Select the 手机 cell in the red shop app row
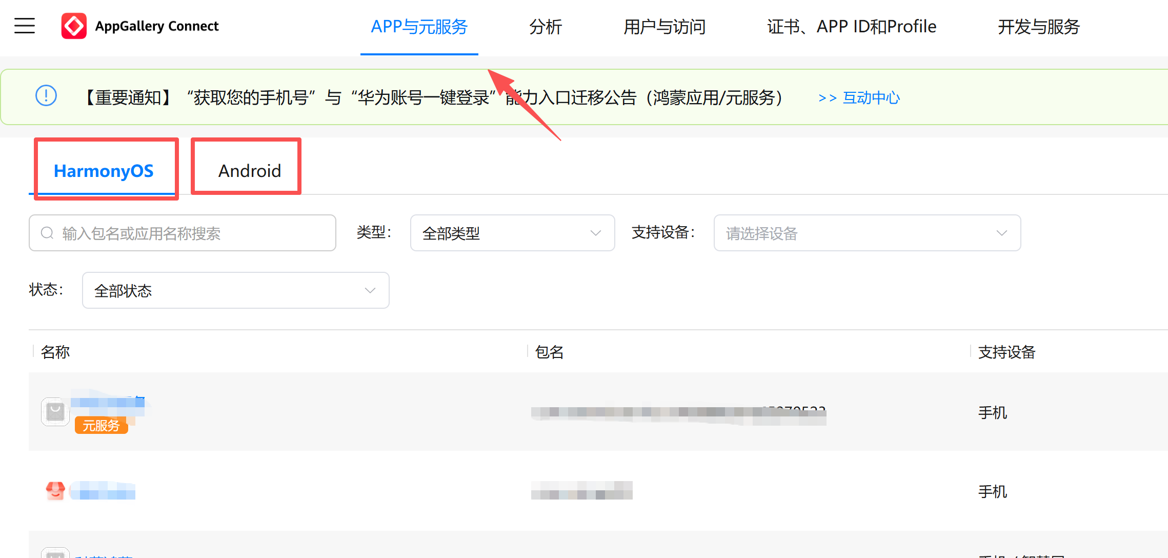 click(x=993, y=491)
